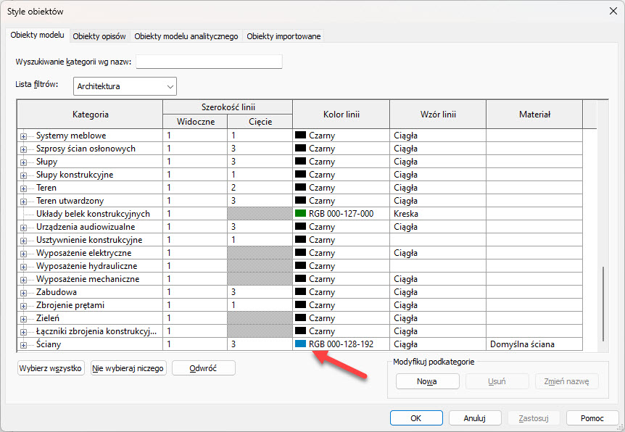Switch to Obiekty opisów tab
The image size is (625, 432).
pyautogui.click(x=99, y=36)
